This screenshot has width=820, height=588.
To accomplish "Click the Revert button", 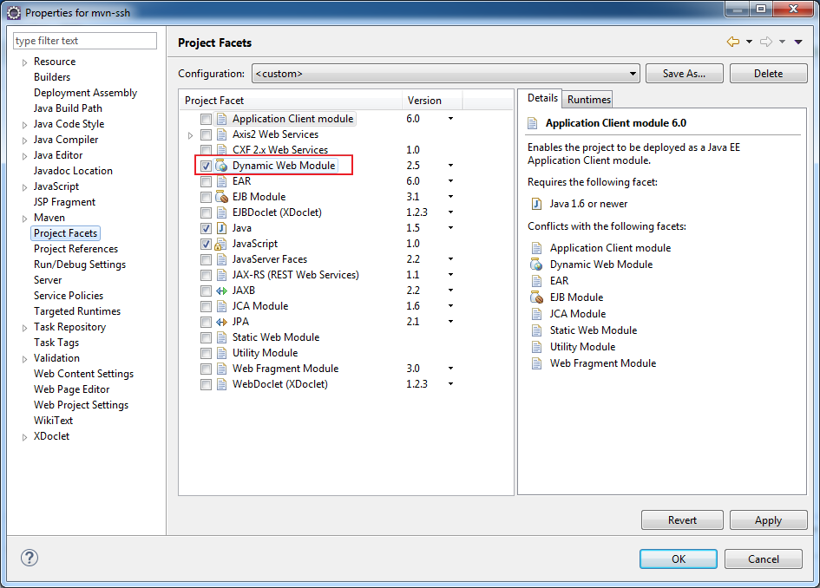I will [682, 520].
